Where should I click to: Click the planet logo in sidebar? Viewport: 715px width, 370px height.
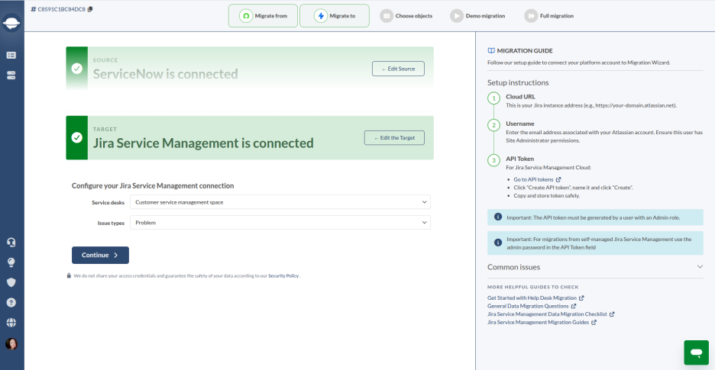coord(11,23)
